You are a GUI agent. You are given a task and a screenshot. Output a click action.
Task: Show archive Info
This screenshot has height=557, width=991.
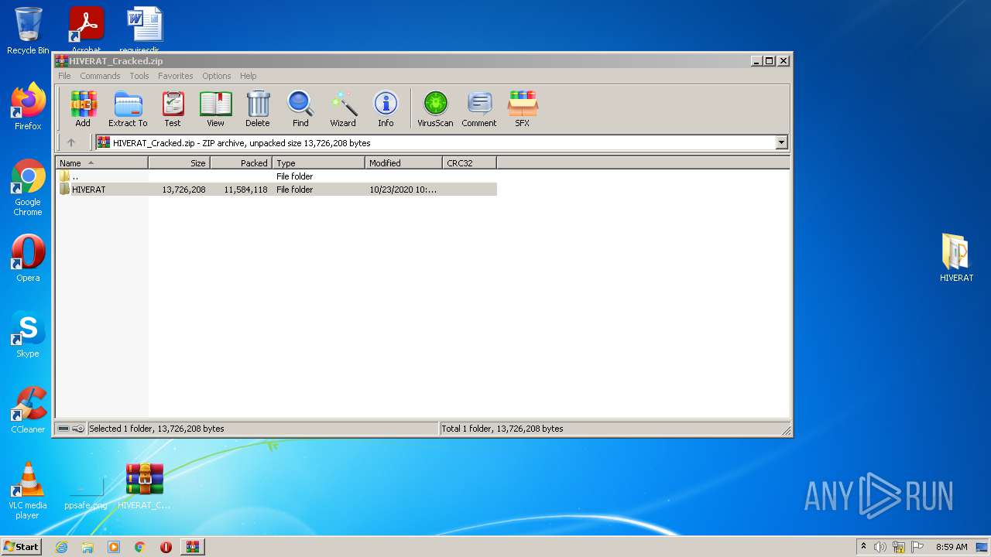pos(386,109)
